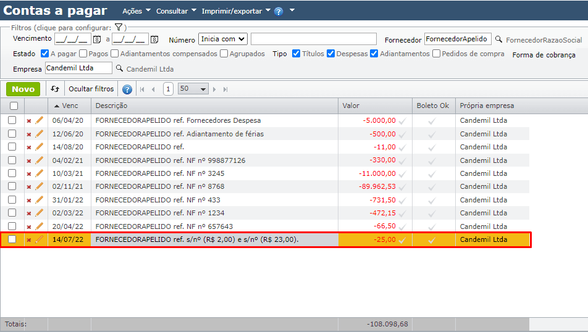Edit the 10/03/21 entry with pencil
588x332 pixels.
point(39,173)
